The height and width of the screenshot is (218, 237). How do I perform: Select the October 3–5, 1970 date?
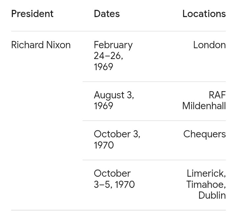coord(114,179)
